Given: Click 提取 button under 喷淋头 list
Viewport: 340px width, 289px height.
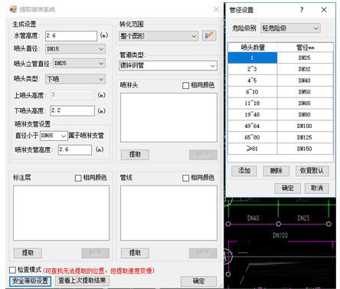Looking at the screenshot, I should 135,155.
